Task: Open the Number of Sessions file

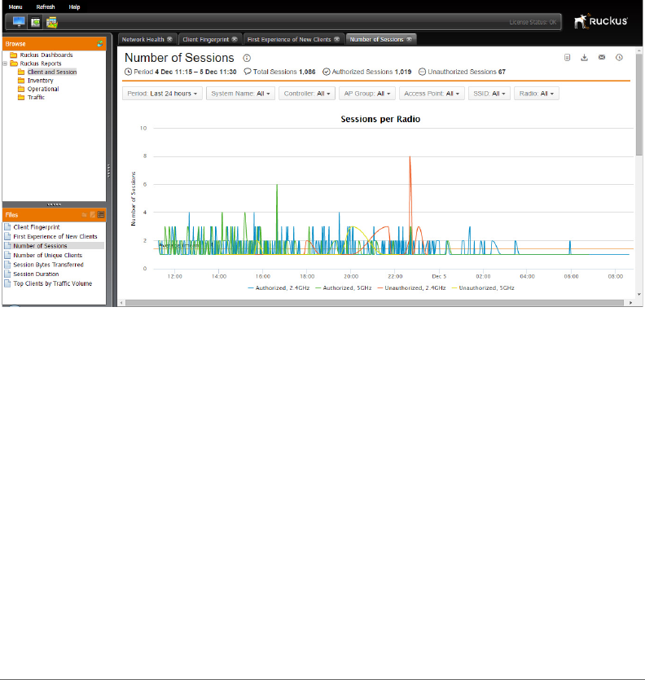Action: pos(40,246)
